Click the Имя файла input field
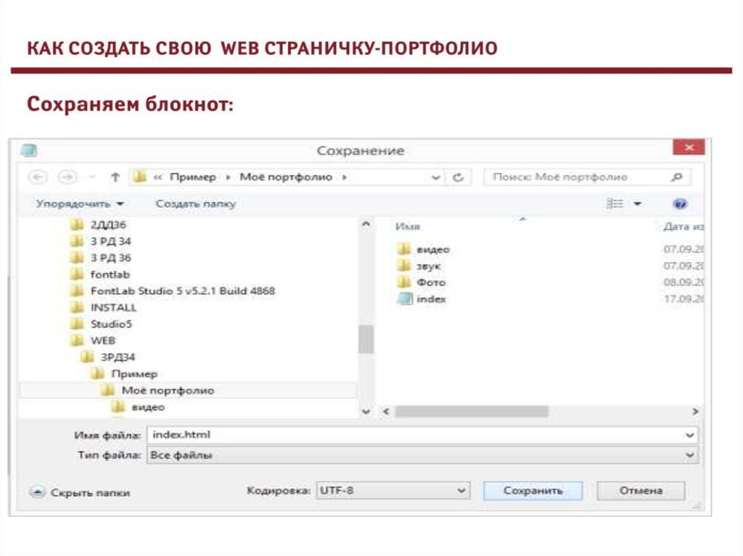743x556 pixels. [414, 434]
